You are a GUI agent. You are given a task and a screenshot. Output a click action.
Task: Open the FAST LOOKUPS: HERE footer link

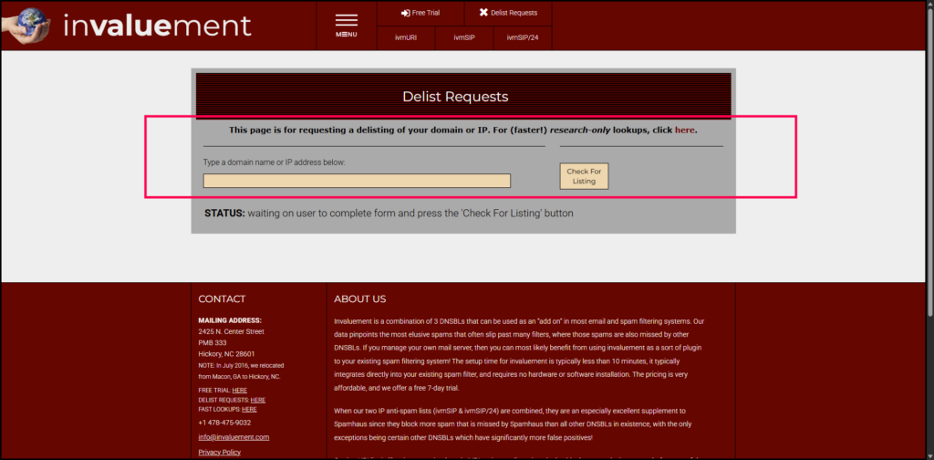click(249, 409)
